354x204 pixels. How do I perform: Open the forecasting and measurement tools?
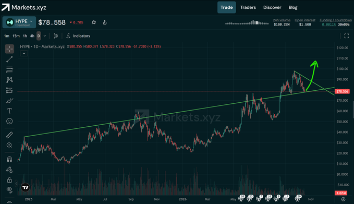click(x=9, y=90)
